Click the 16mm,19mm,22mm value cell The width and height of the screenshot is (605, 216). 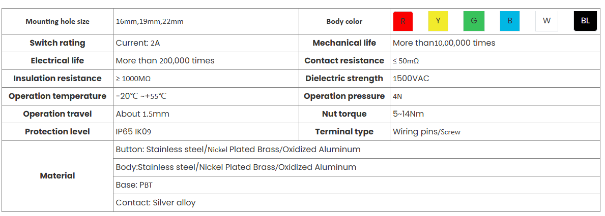coord(150,21)
